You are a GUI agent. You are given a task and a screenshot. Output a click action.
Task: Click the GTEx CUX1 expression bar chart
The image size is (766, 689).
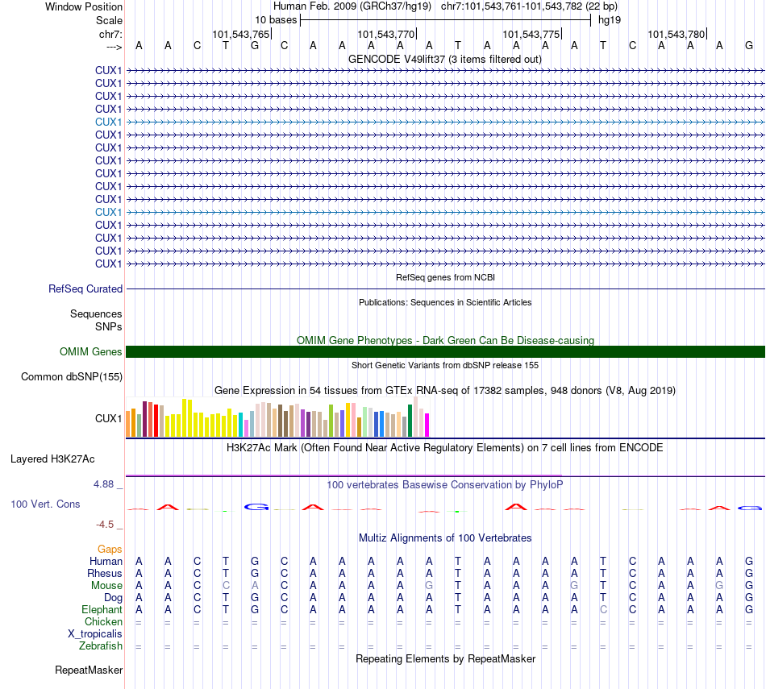pyautogui.click(x=277, y=417)
